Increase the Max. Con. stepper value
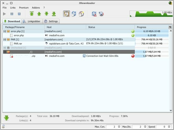The height and width of the screenshot is (130, 174). pyautogui.click(x=119, y=126)
